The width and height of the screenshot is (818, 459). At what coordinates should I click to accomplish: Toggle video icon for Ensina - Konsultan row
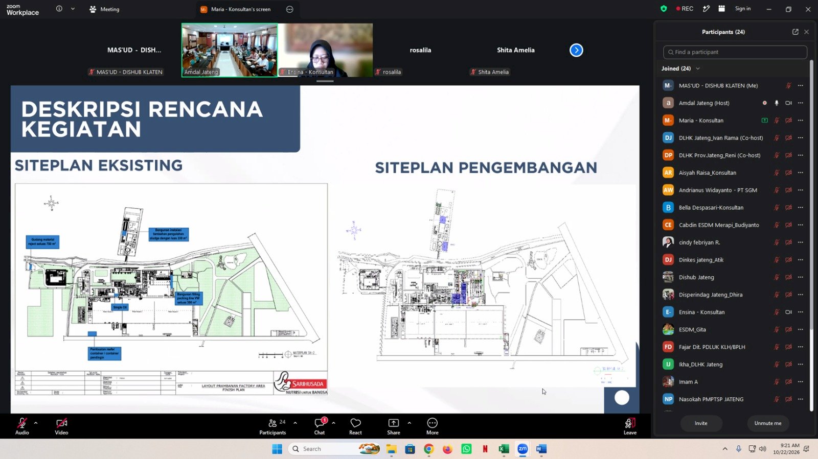coord(789,312)
